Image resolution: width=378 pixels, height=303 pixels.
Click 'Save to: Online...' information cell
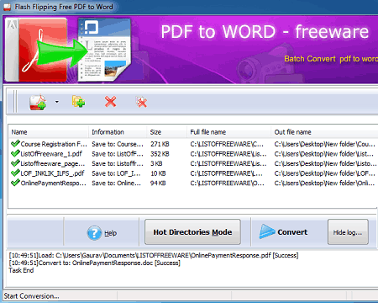tap(117, 183)
